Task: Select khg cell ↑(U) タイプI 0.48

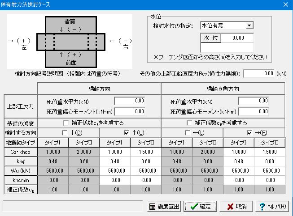Action: 115,161
